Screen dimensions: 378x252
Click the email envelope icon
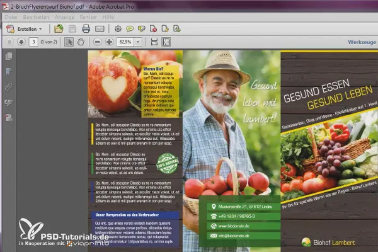tap(100, 29)
